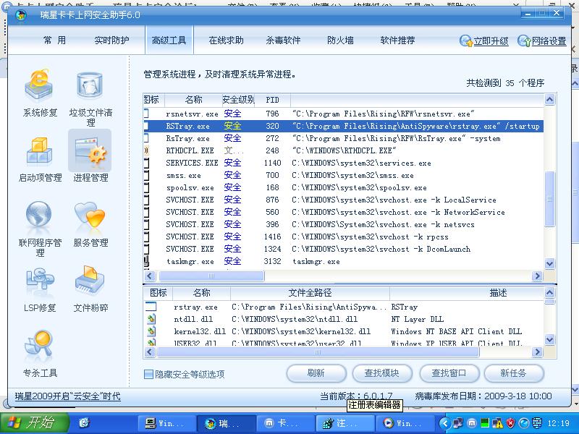Open the 实时防护 tab
Screen dimensions: 579x434
point(111,41)
